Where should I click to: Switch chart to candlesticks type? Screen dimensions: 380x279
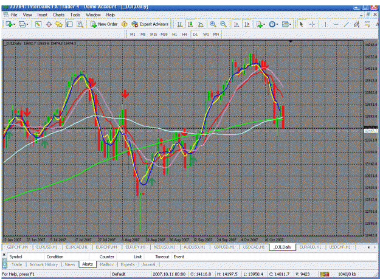[x=190, y=24]
